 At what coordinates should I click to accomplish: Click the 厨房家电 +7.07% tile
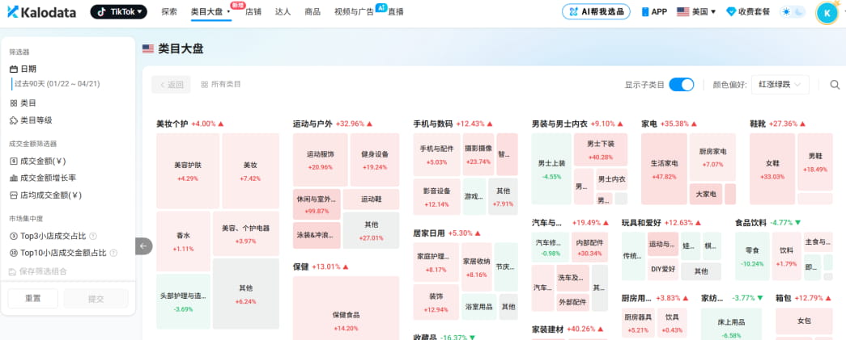pyautogui.click(x=712, y=157)
